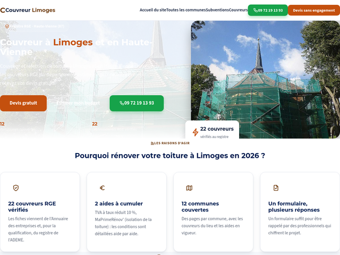Click '22 couvreurs RGE vérifiés' heading
Screen dimensions: 340x255
tap(32, 207)
